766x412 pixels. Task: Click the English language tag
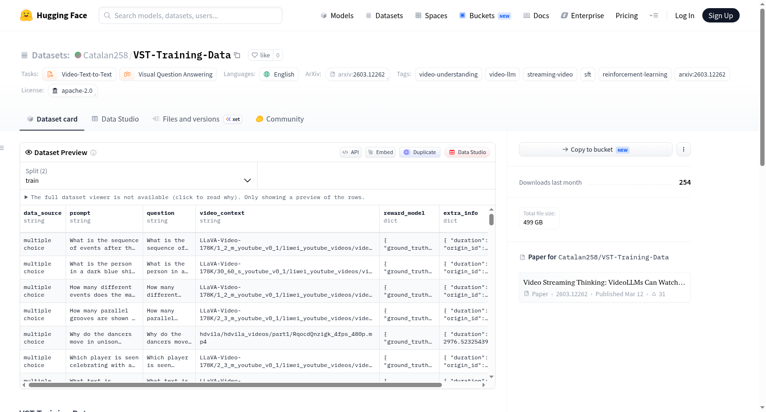pyautogui.click(x=279, y=74)
